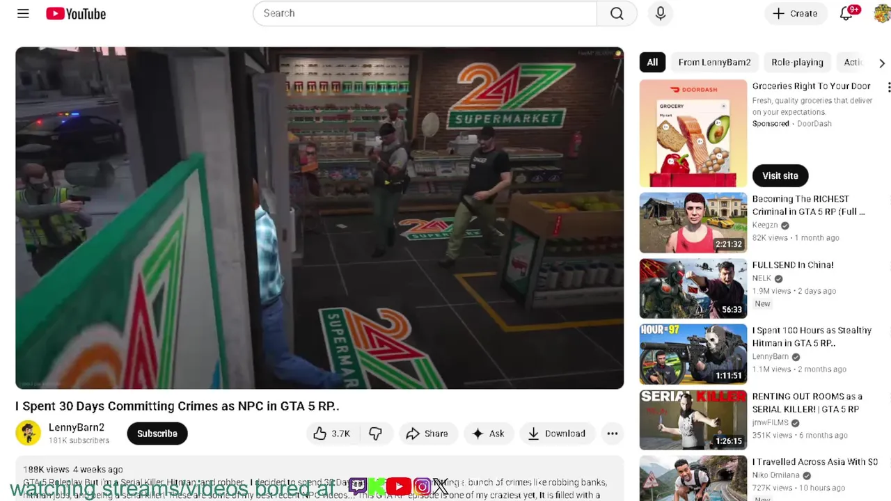Subscribe to LennyBarn2

point(157,434)
